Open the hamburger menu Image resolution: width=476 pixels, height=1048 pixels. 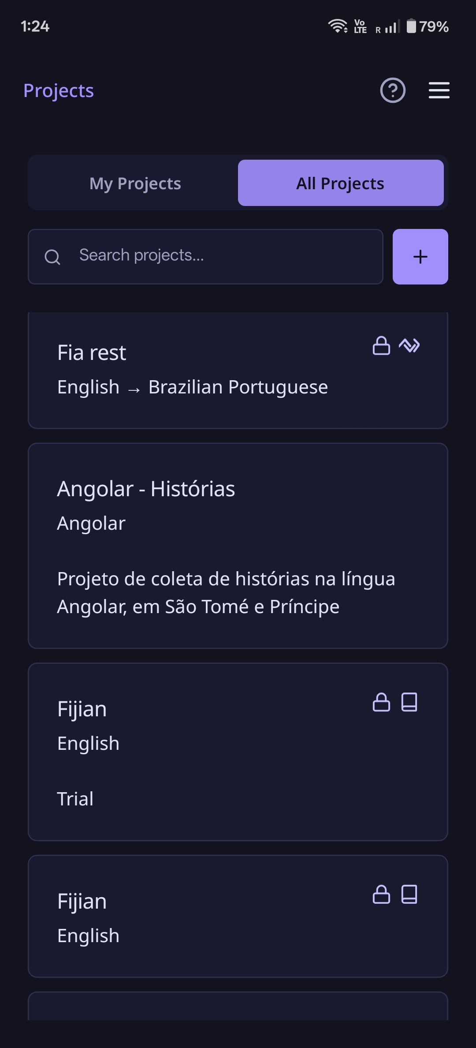[x=439, y=90]
